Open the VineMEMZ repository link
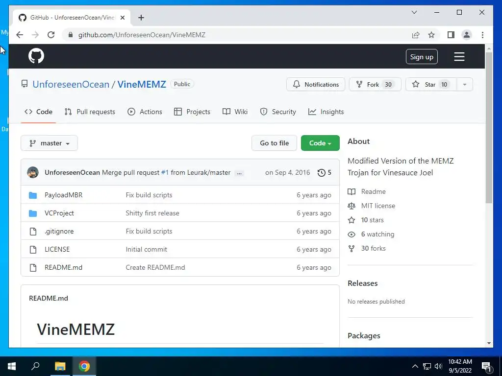This screenshot has height=376, width=502. (x=142, y=84)
